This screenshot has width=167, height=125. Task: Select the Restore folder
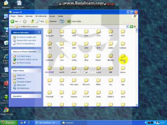pos(74,94)
